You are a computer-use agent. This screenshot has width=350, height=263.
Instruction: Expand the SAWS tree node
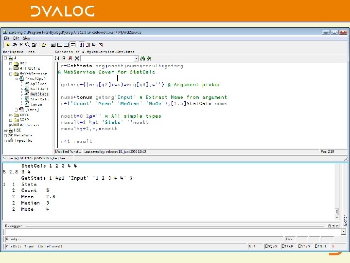(x=11, y=115)
